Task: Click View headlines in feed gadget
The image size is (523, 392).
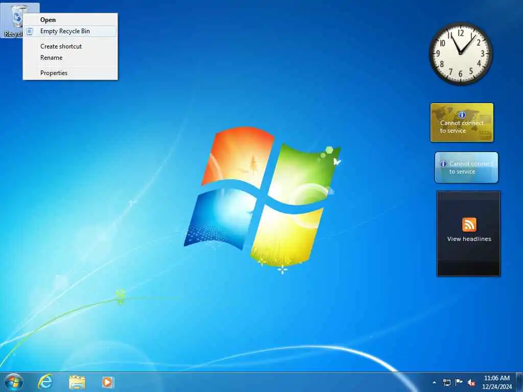Action: [469, 239]
